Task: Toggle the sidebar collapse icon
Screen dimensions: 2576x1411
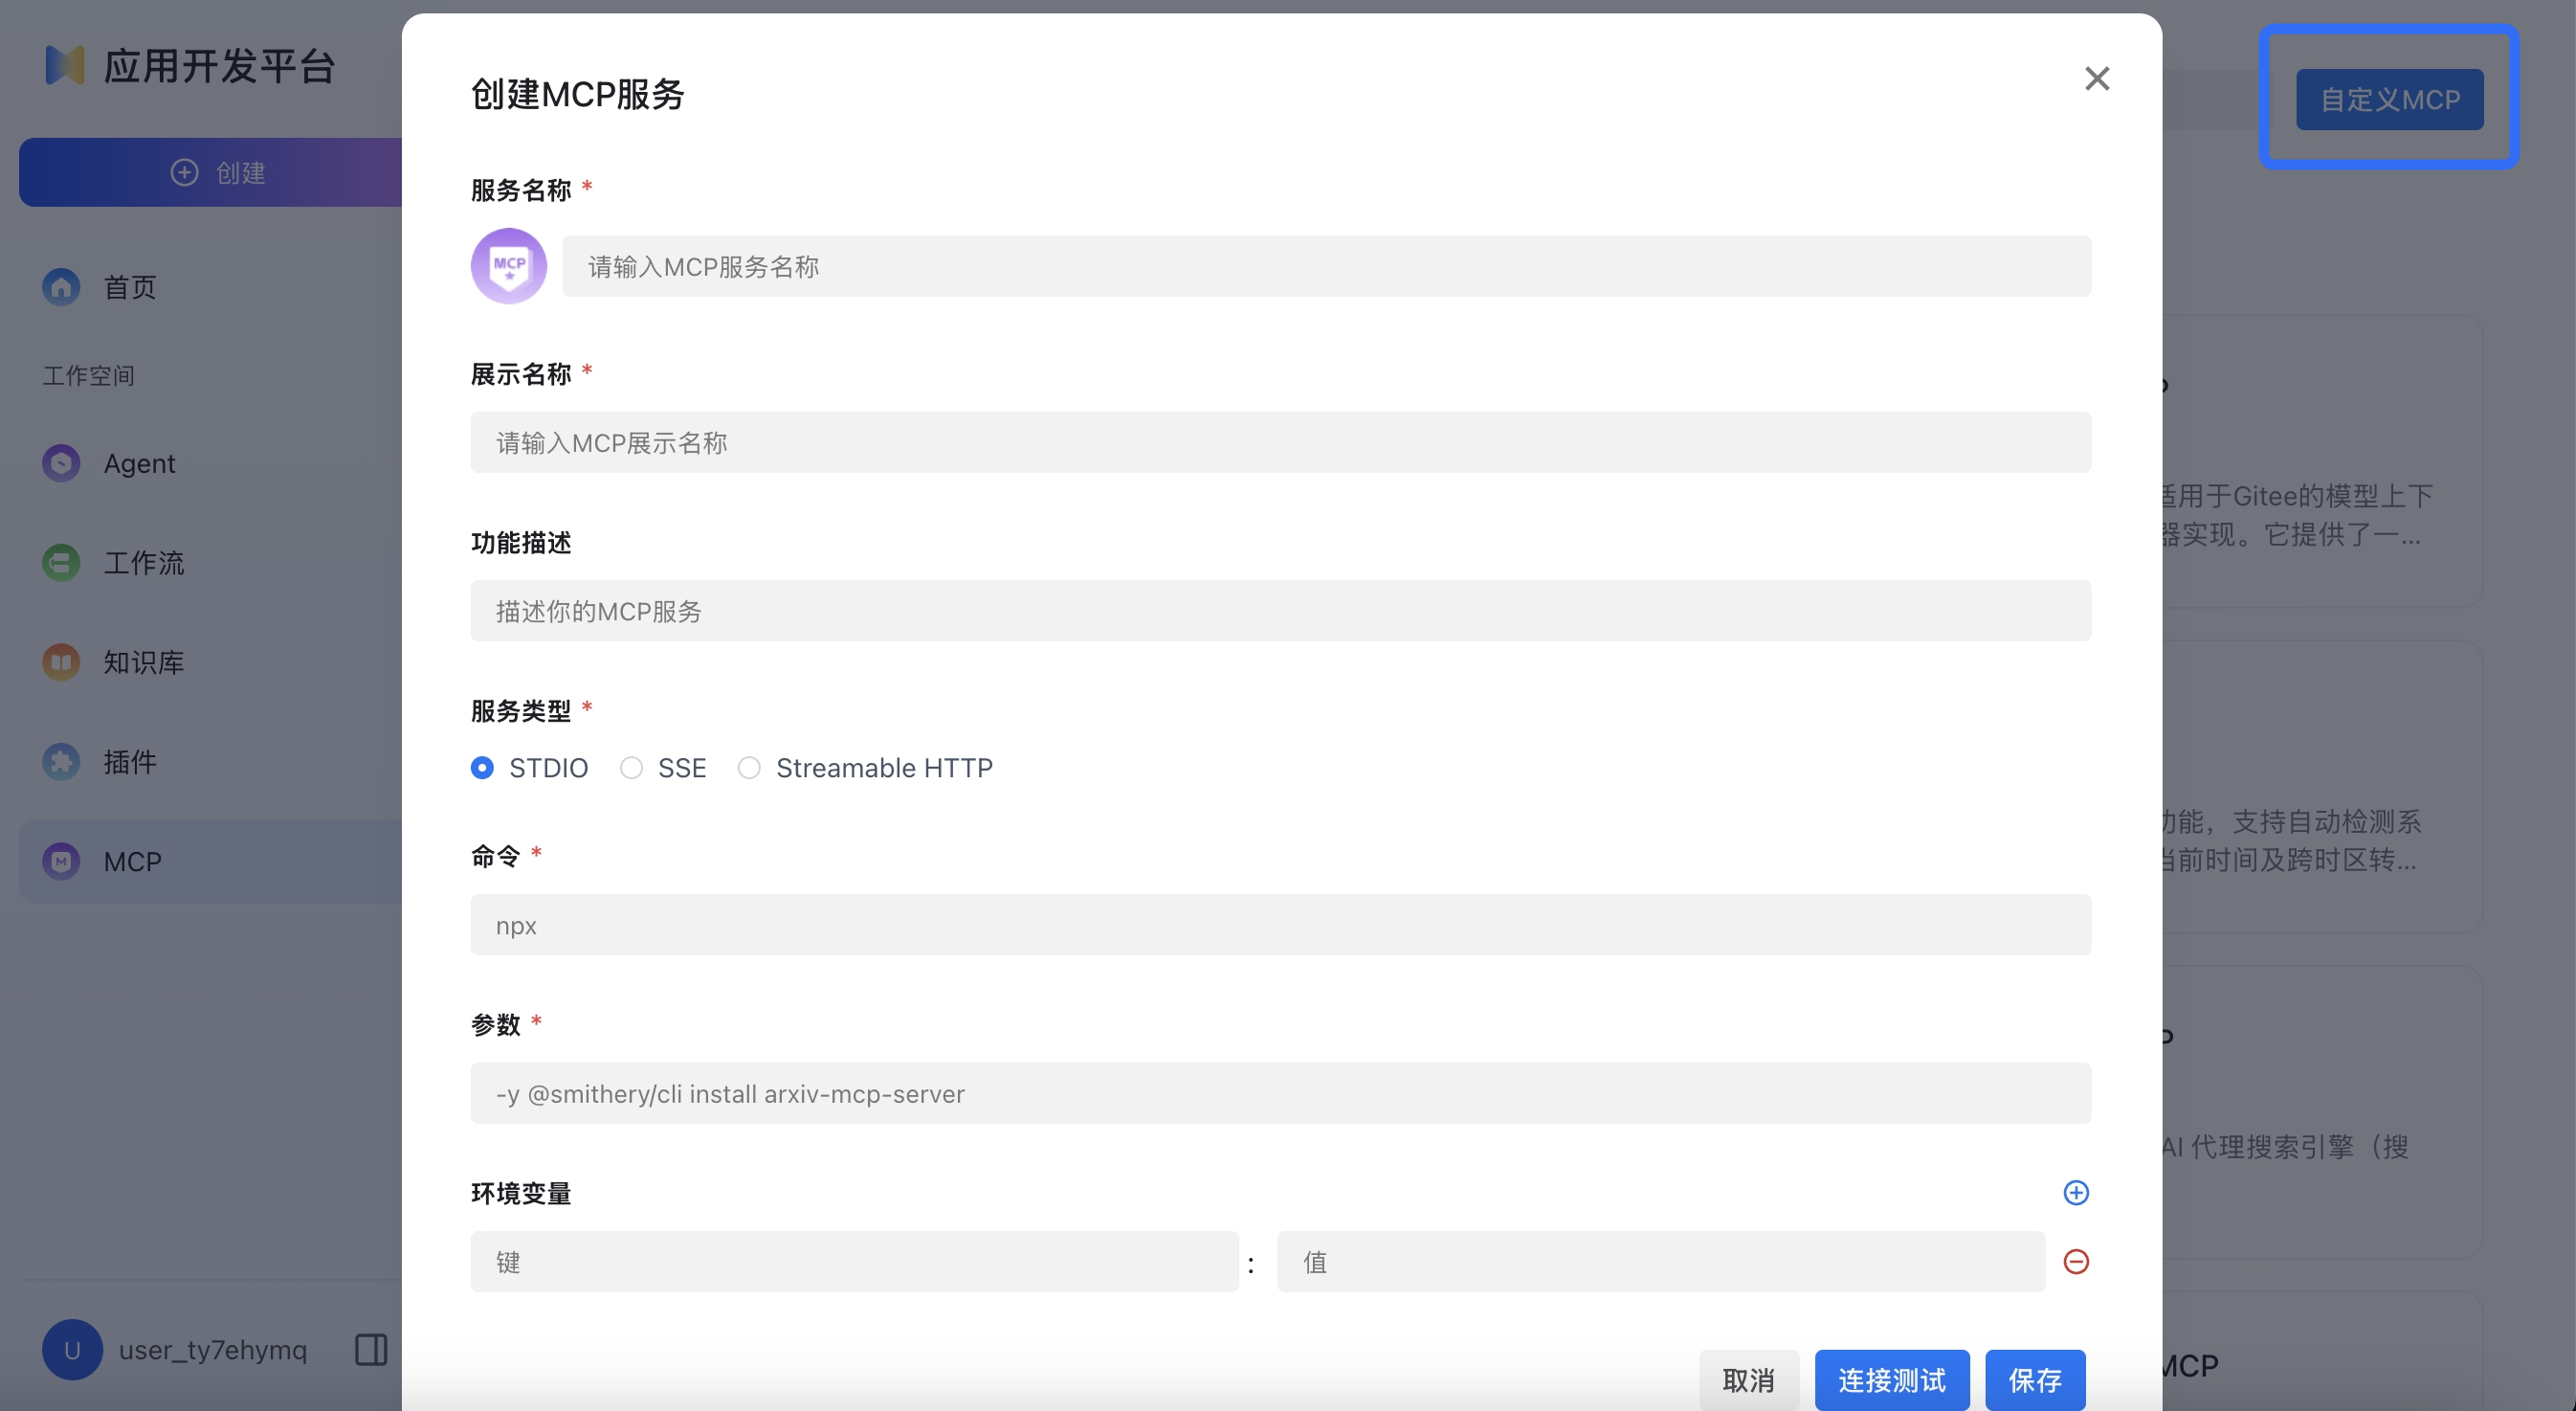Action: click(371, 1349)
